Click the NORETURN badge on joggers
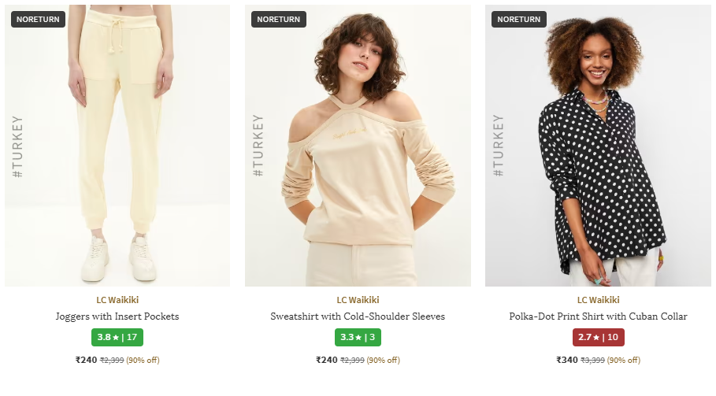716x396 pixels. point(38,19)
